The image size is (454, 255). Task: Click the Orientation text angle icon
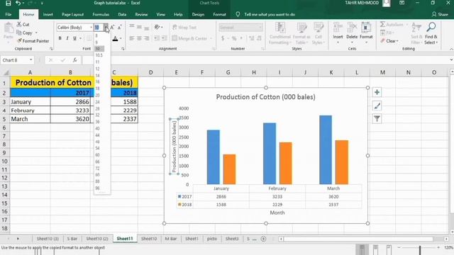157,27
